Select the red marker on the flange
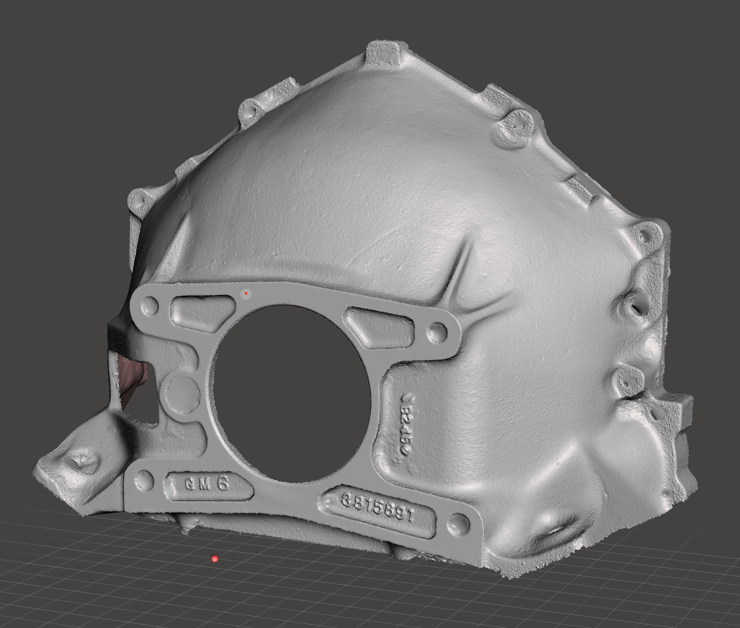The image size is (740, 628). [247, 292]
